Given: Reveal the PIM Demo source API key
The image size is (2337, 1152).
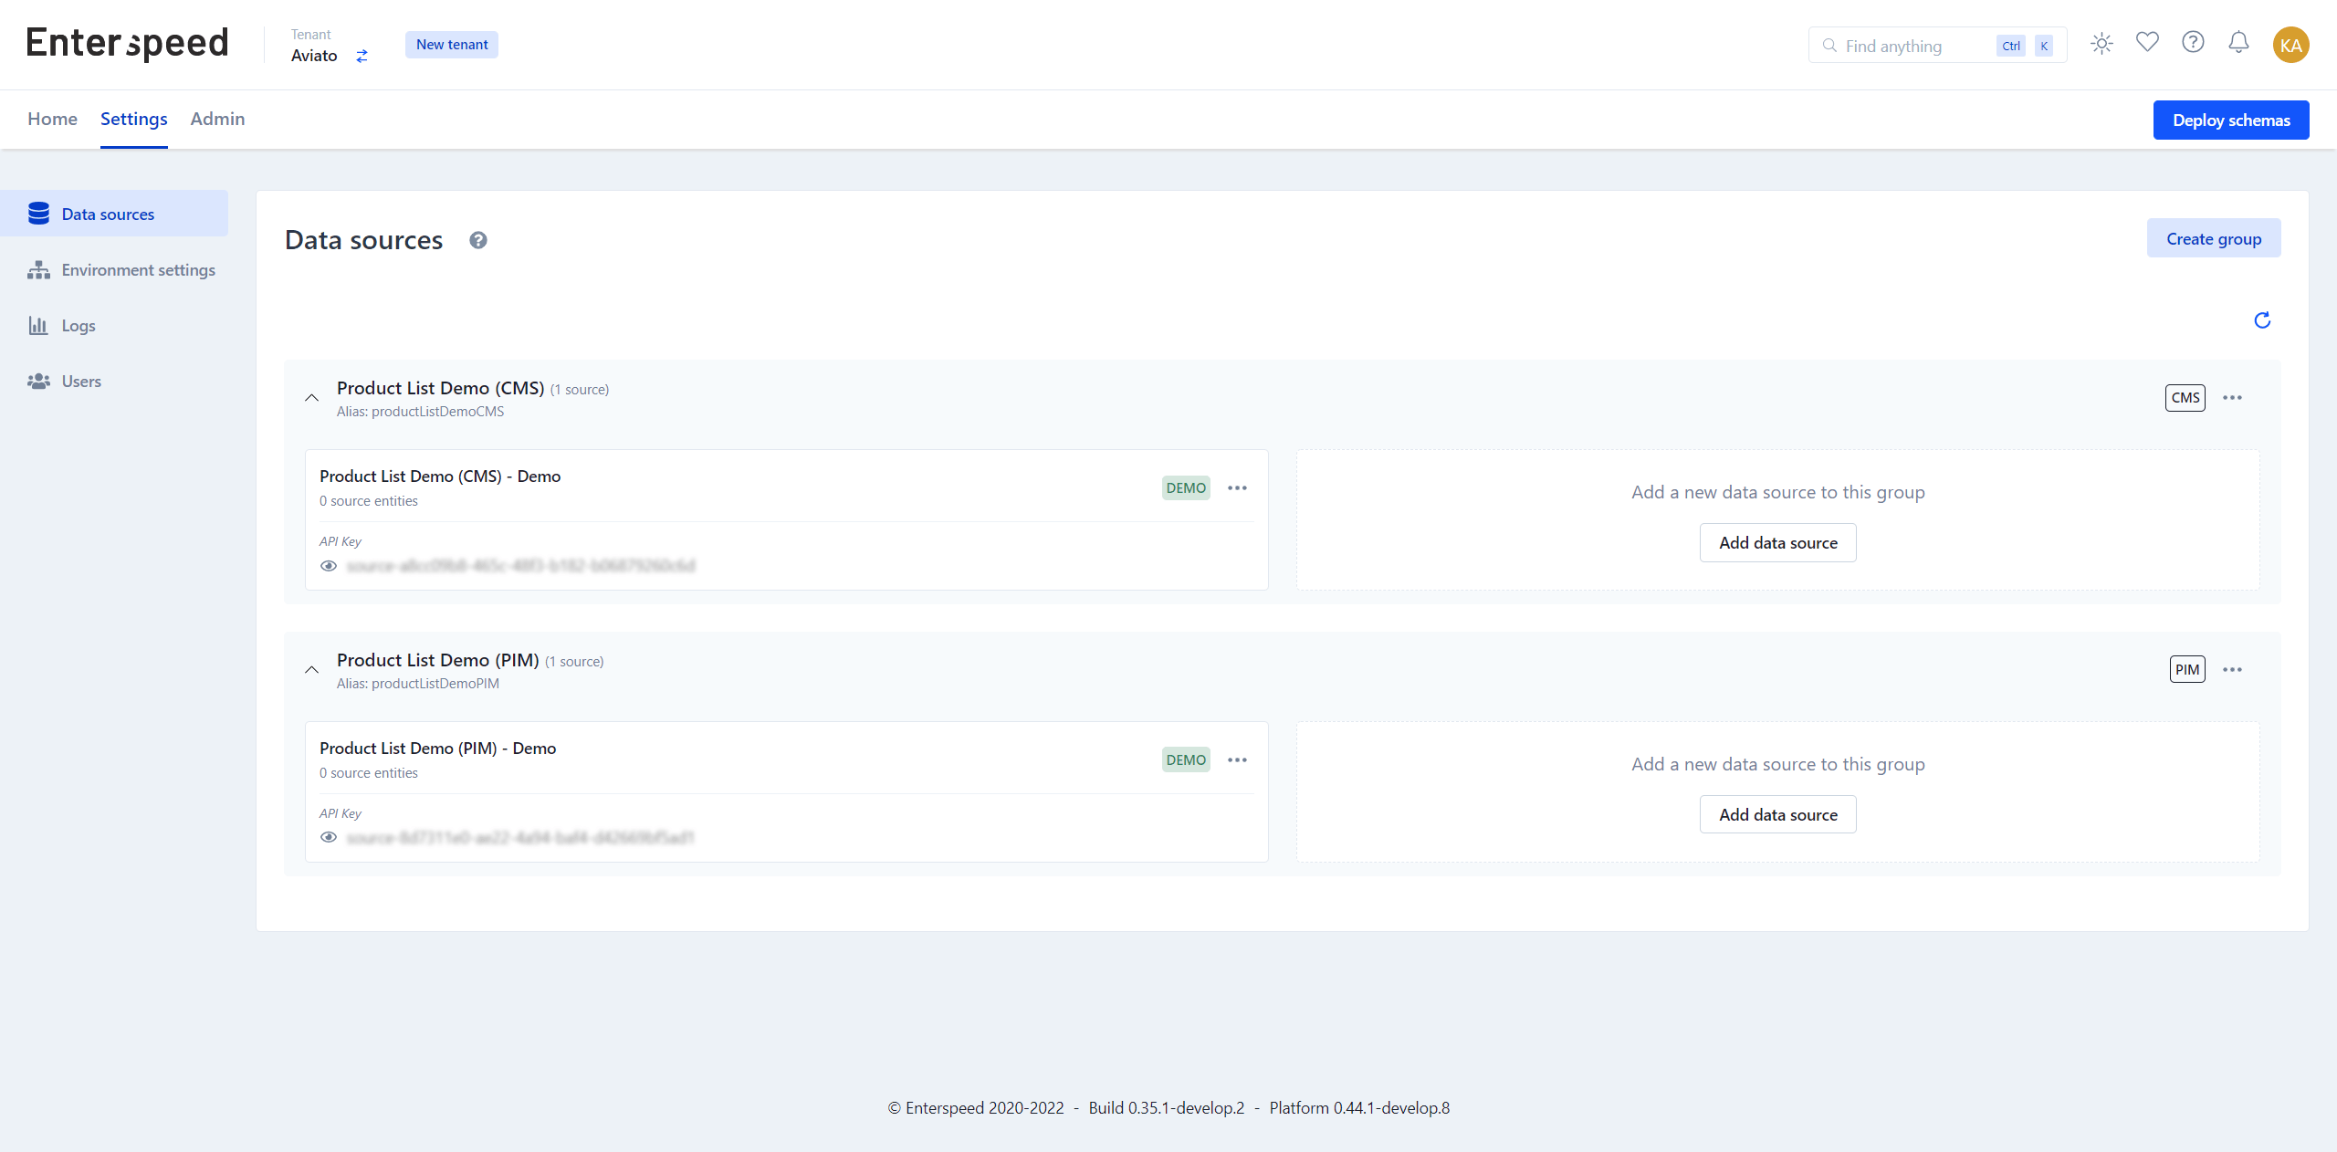Looking at the screenshot, I should (329, 838).
